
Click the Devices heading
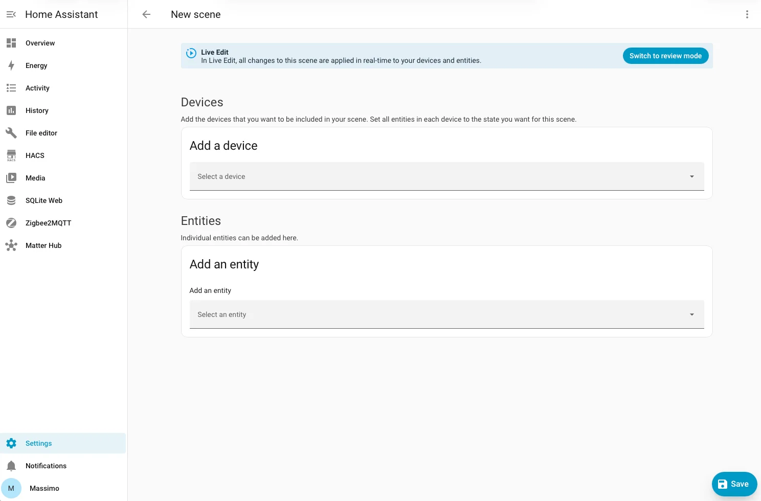tap(202, 102)
